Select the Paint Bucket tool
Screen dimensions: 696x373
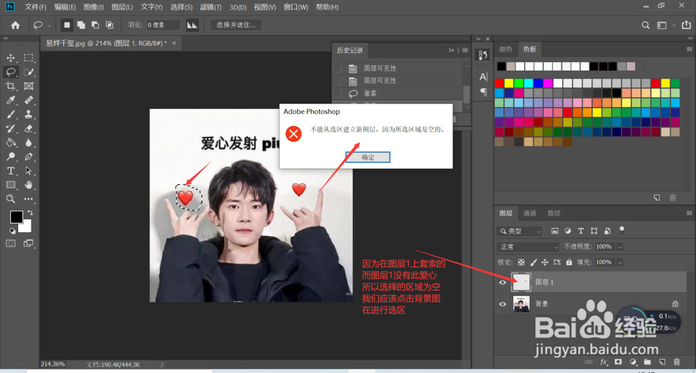tap(10, 142)
